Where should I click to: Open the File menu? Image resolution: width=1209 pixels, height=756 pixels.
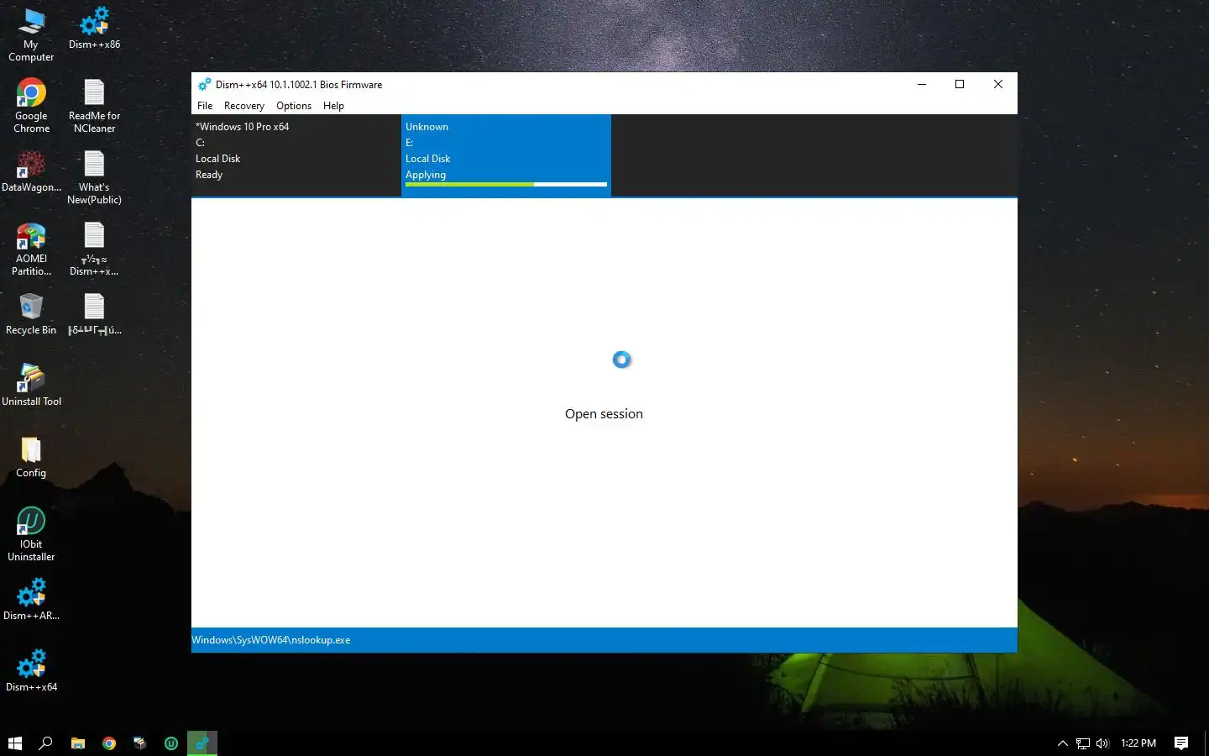coord(205,105)
